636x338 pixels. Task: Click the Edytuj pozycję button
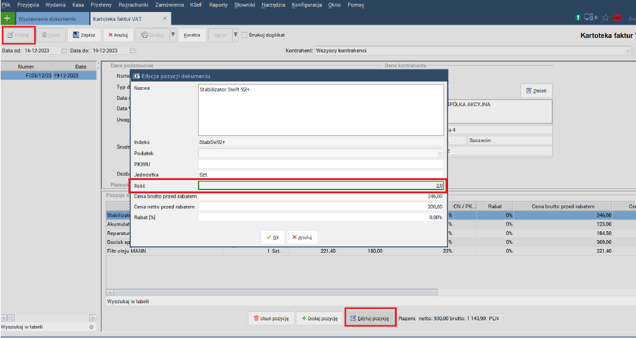(x=370, y=318)
